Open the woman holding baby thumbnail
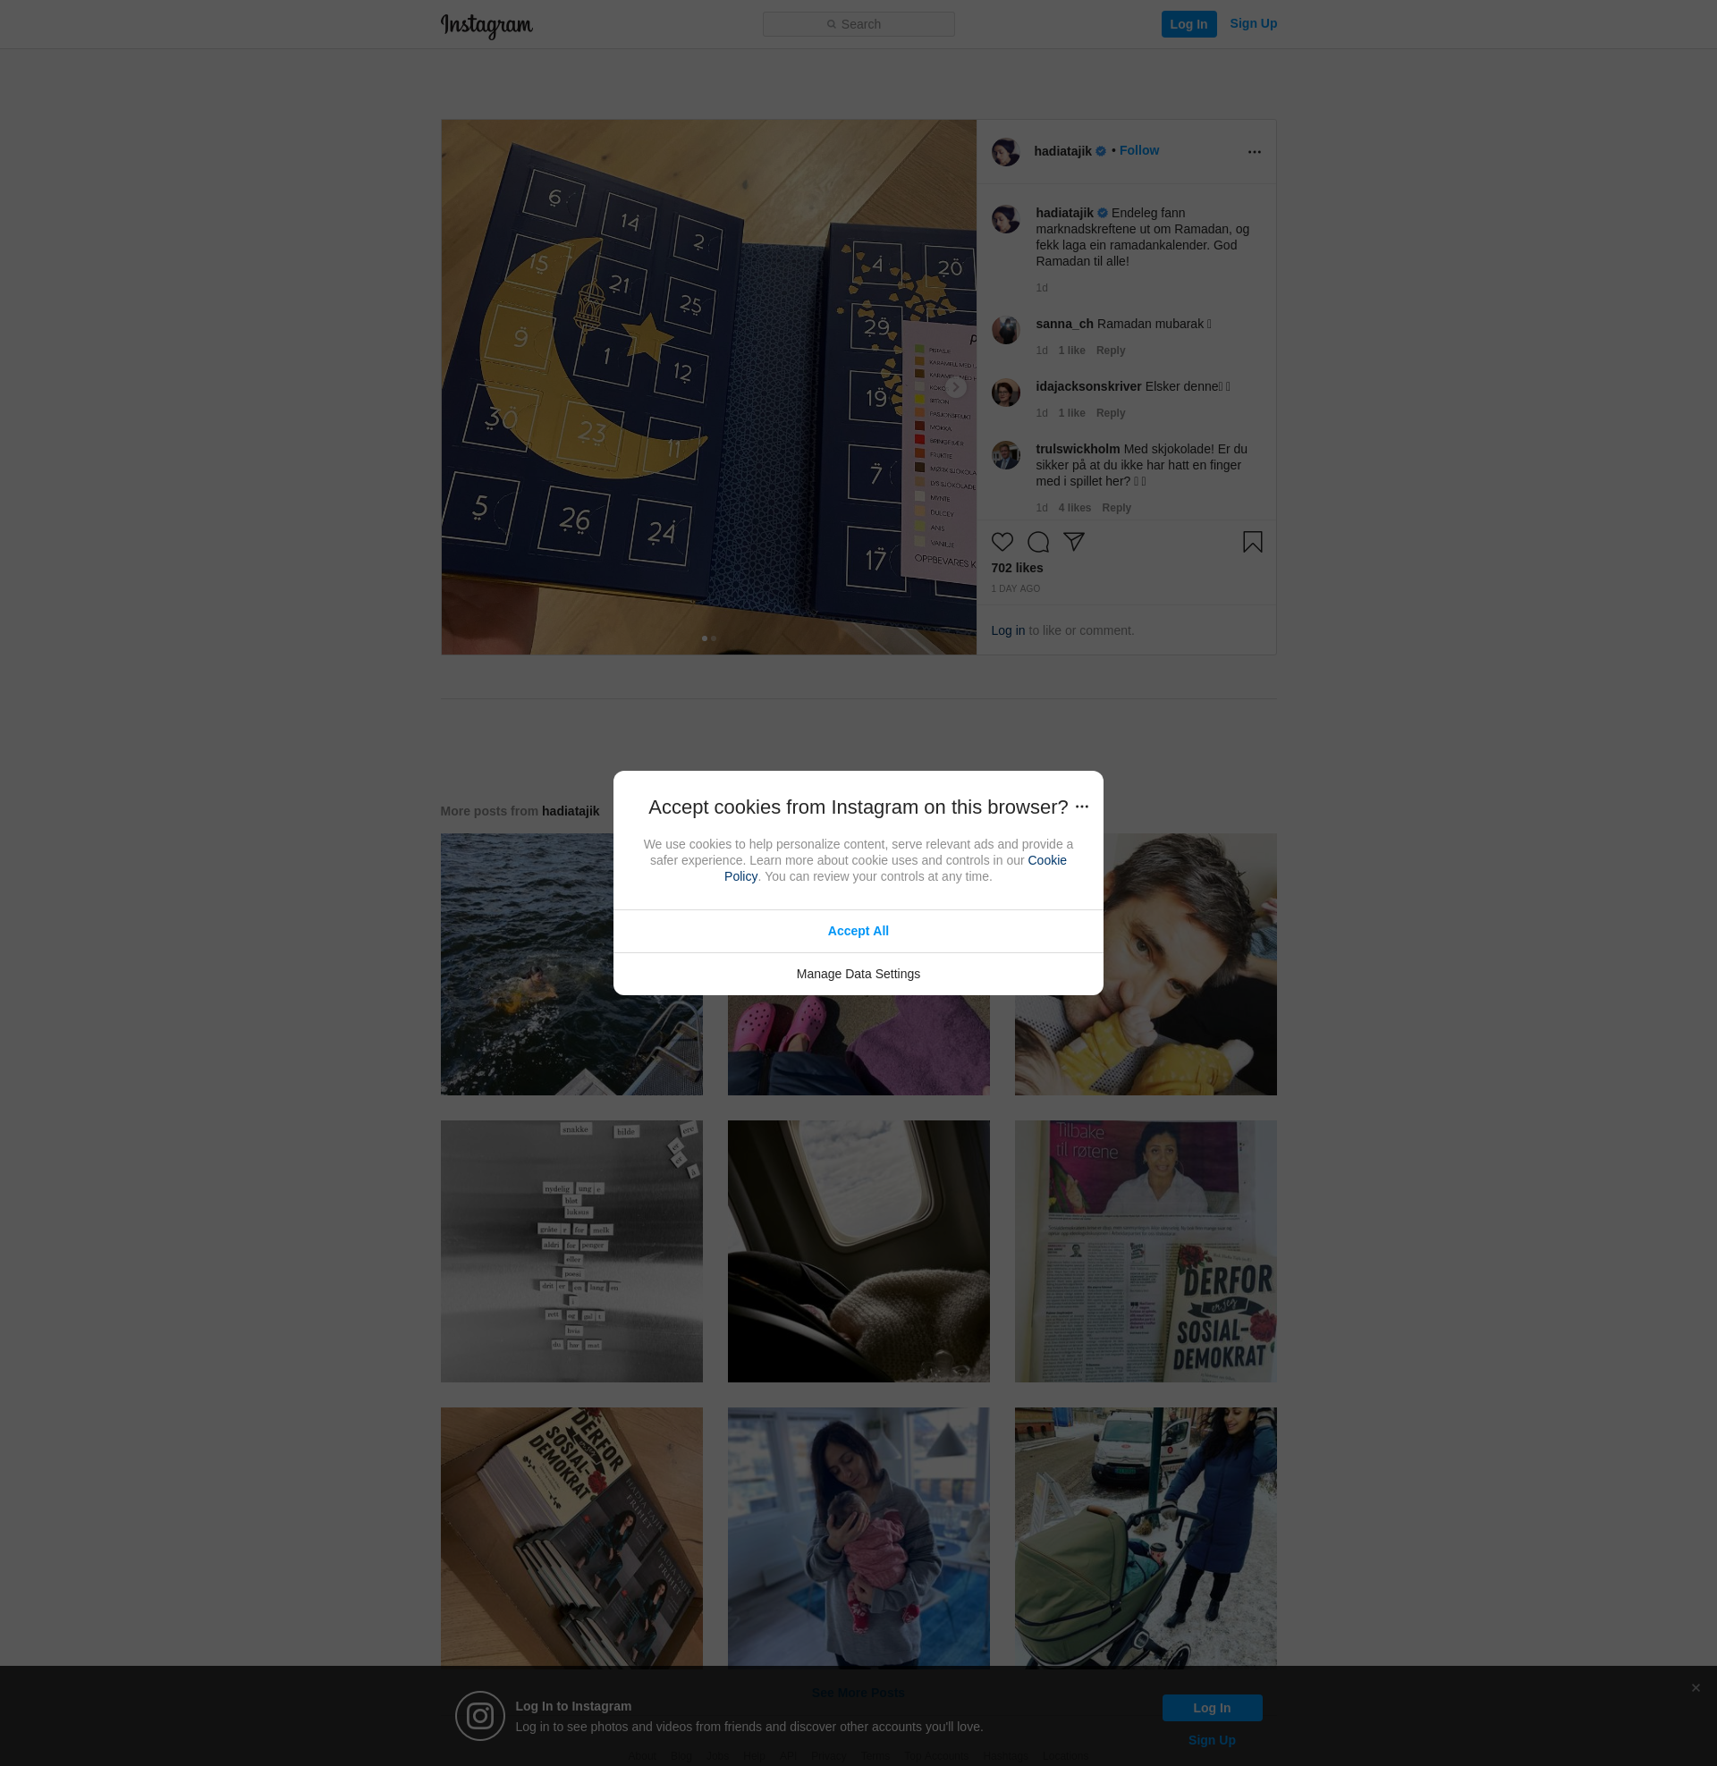This screenshot has width=1717, height=1766. [858, 1537]
